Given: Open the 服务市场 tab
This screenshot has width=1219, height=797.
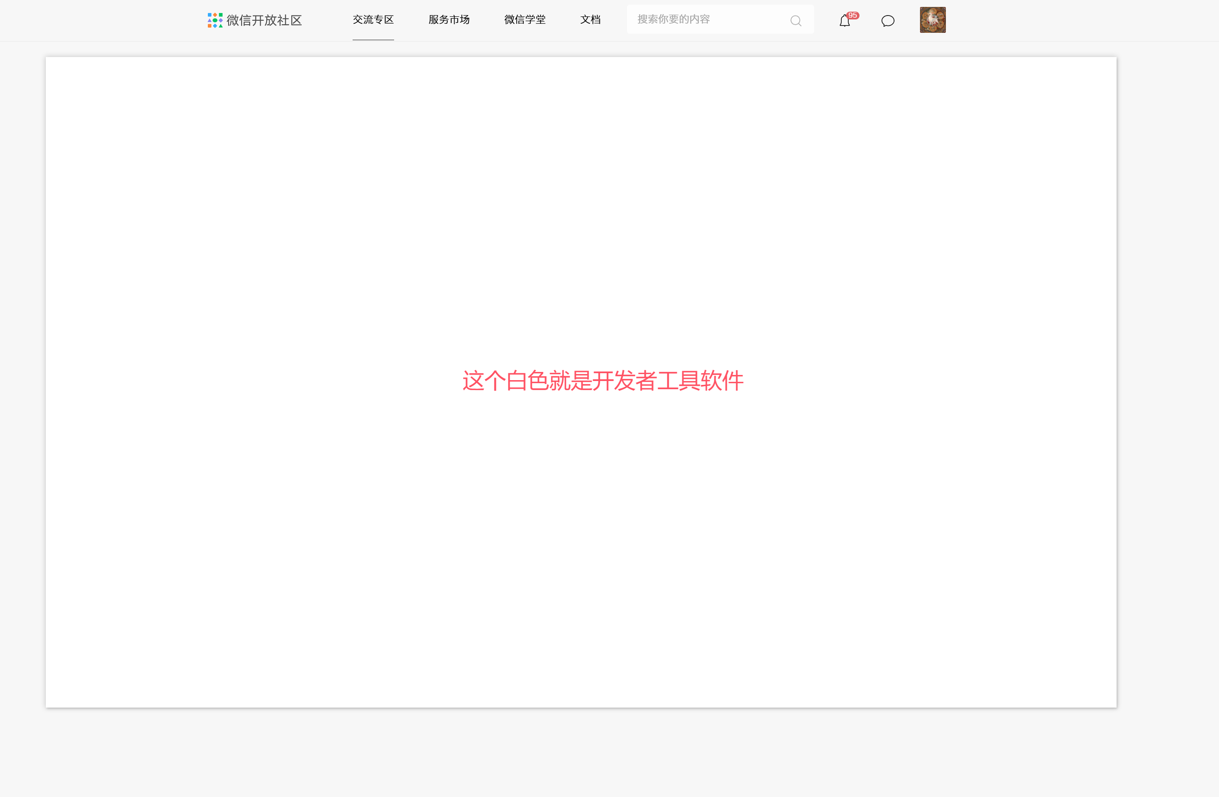Looking at the screenshot, I should (449, 19).
